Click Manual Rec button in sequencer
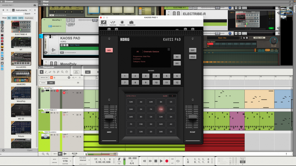The width and height of the screenshot is (296, 166). click(x=44, y=77)
